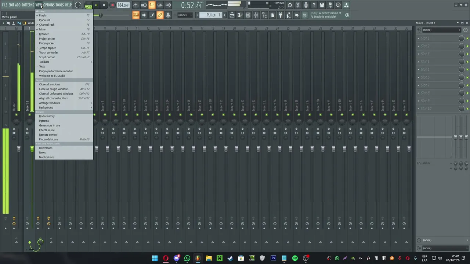The image size is (470, 264).
Task: Select Notifications in View menu
Action: pyautogui.click(x=64, y=157)
